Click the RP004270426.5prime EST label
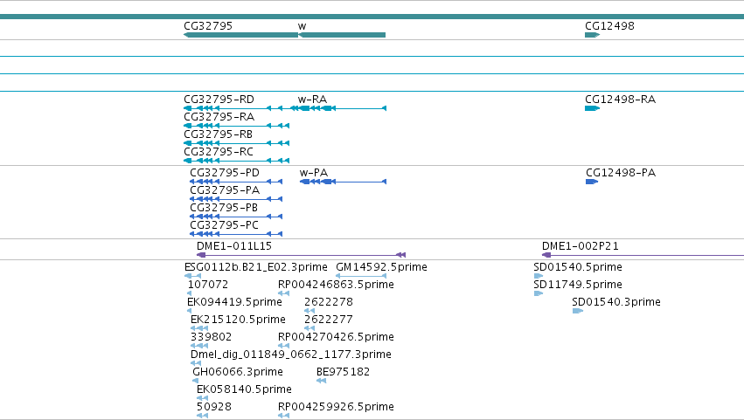Image resolution: width=744 pixels, height=420 pixels. tap(336, 338)
